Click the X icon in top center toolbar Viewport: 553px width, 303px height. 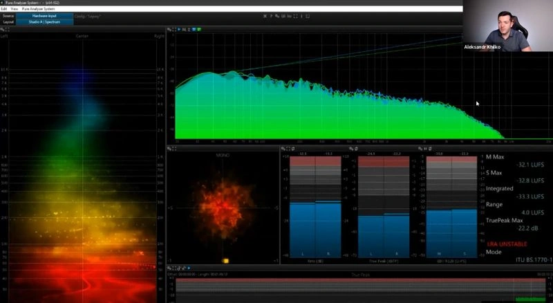point(265,16)
